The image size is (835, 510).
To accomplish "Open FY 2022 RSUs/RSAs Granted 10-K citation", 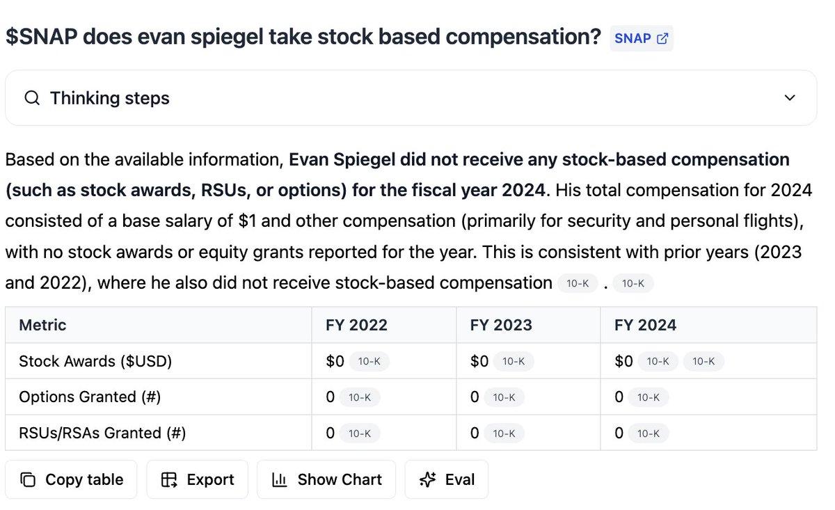I will (360, 433).
